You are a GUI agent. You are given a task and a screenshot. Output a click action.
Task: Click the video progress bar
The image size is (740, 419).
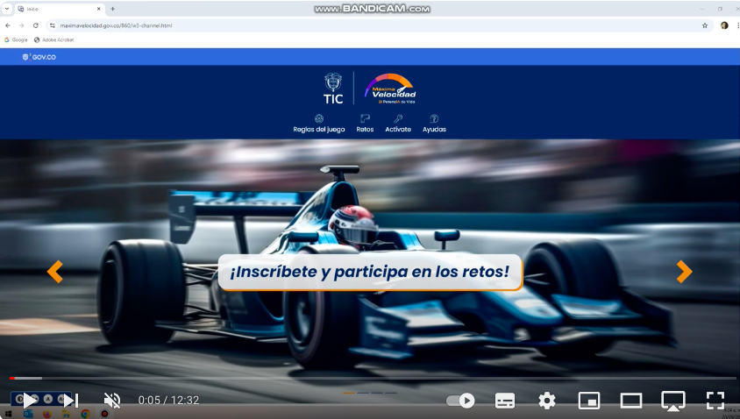pos(370,378)
